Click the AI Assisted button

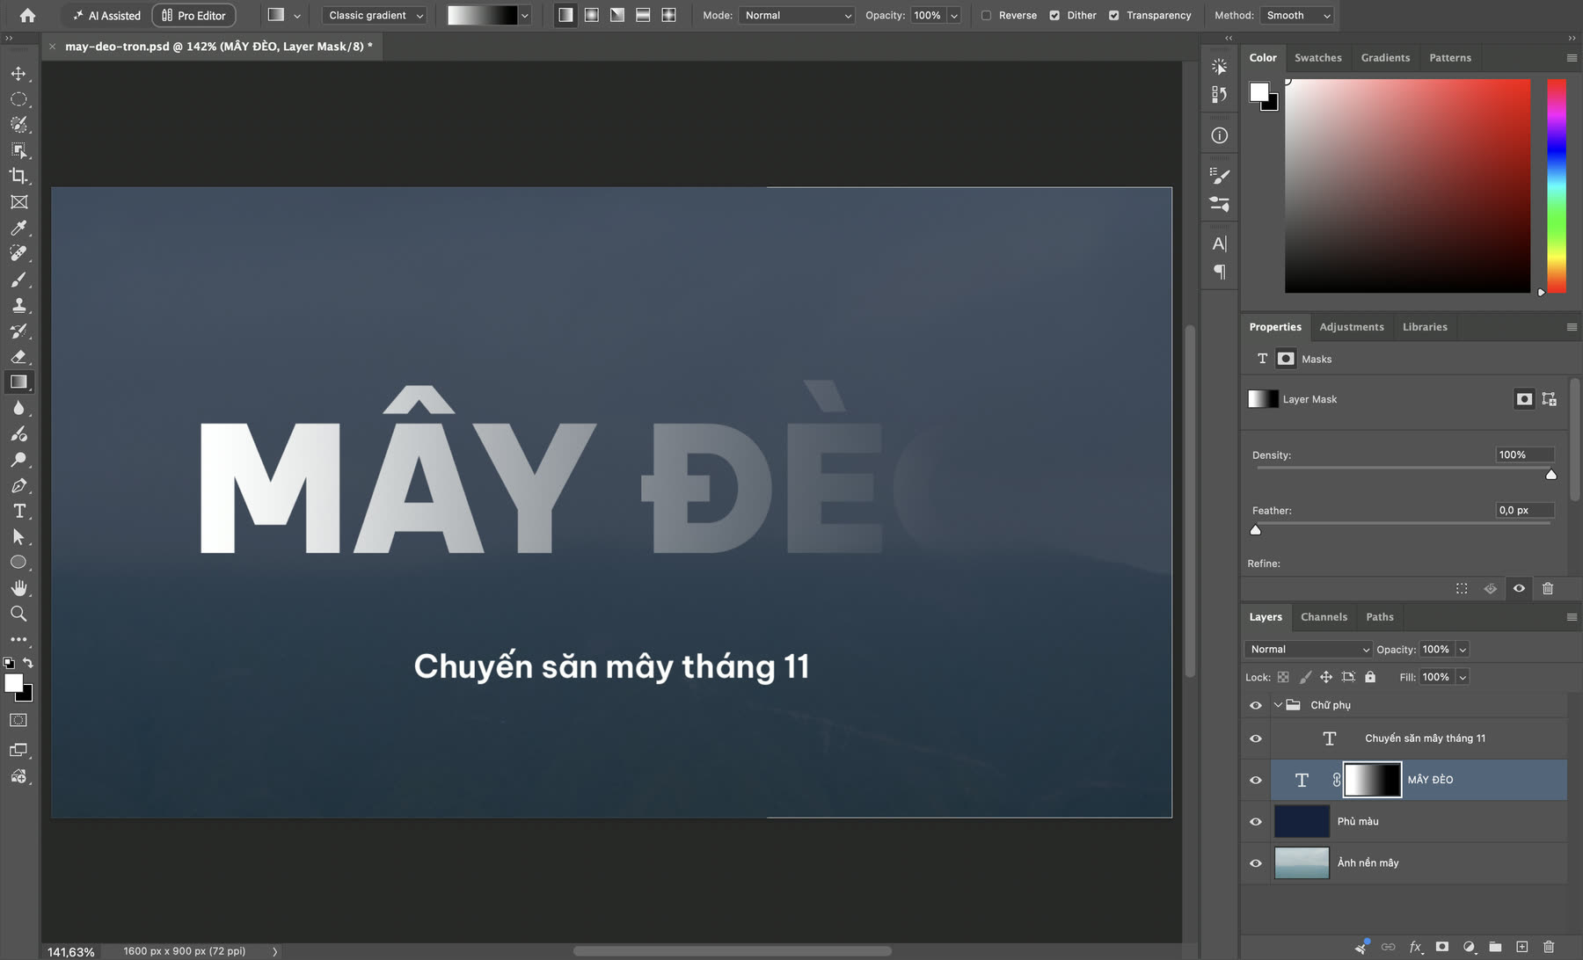coord(106,15)
